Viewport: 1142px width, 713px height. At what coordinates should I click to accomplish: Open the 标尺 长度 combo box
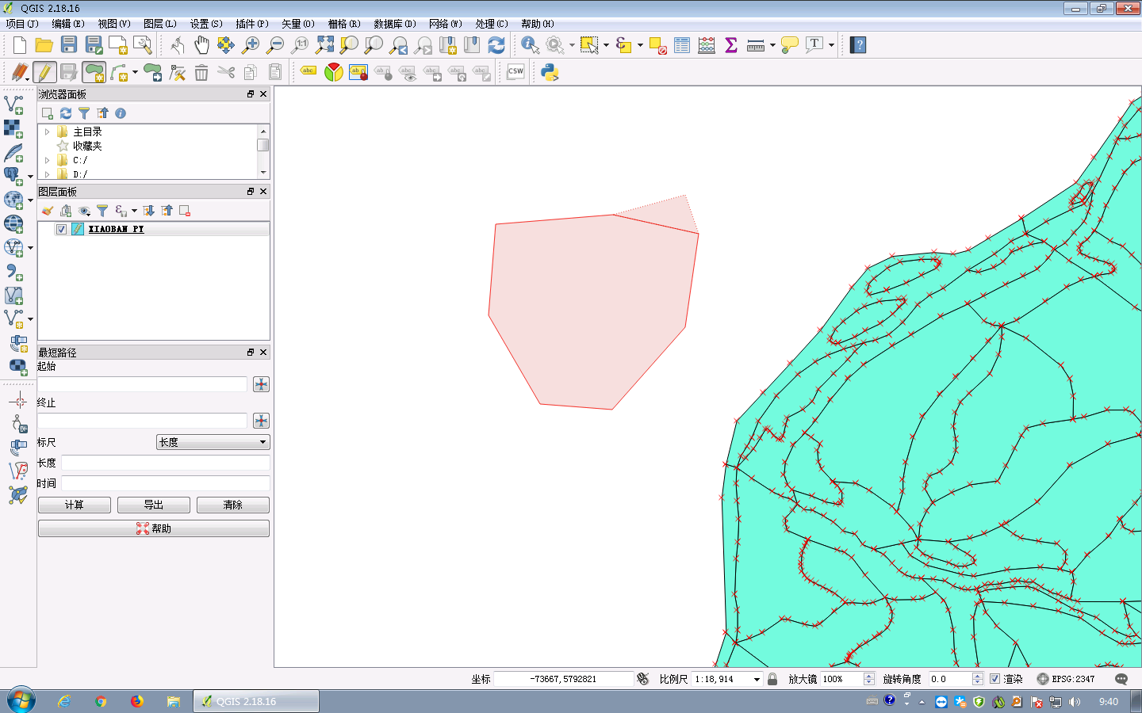[x=213, y=442]
